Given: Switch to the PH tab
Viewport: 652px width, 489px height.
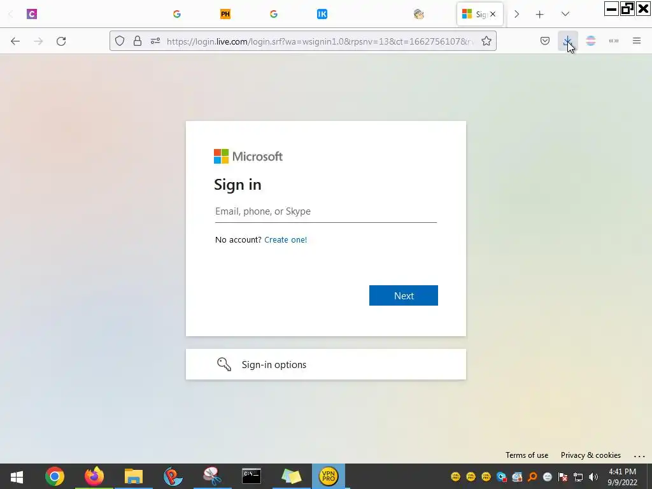Looking at the screenshot, I should pos(225,14).
